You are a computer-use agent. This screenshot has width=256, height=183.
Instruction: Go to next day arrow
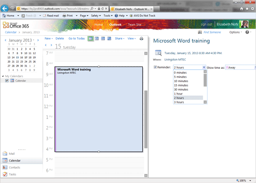coord(51,45)
